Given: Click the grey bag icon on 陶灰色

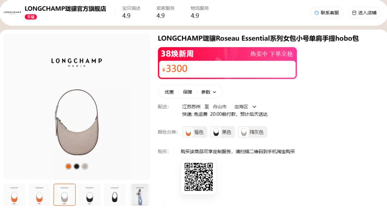Looking at the screenshot, I should pyautogui.click(x=244, y=132).
